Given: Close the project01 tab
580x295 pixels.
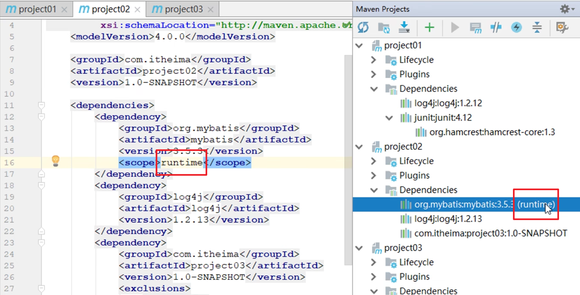Looking at the screenshot, I should (x=64, y=10).
